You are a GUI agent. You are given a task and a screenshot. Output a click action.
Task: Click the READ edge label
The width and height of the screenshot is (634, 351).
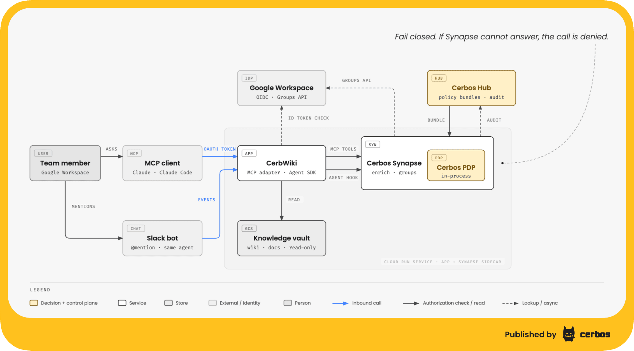(x=294, y=200)
